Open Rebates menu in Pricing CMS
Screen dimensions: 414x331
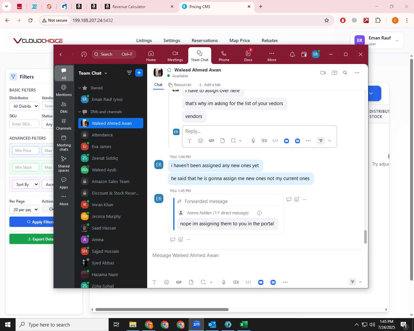tap(270, 40)
